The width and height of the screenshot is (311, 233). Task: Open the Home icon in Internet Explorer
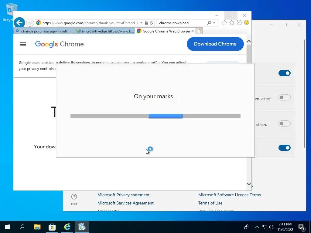[x=224, y=22]
